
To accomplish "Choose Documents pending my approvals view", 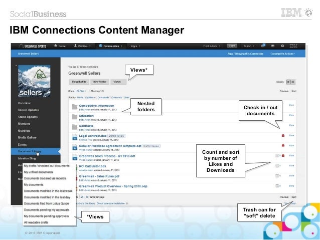I will 47,210.
